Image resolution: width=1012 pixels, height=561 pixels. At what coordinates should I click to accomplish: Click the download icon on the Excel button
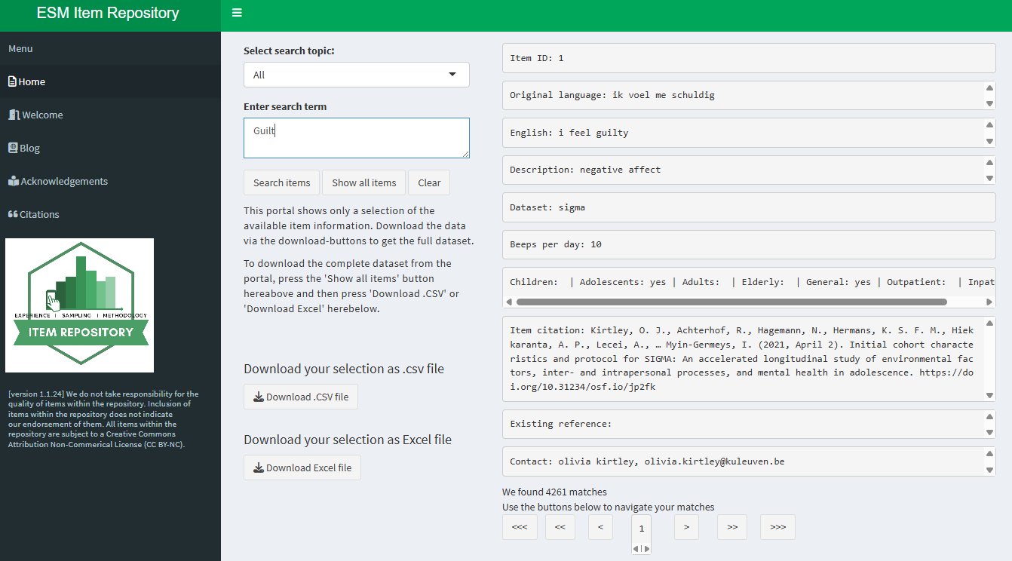coord(259,467)
